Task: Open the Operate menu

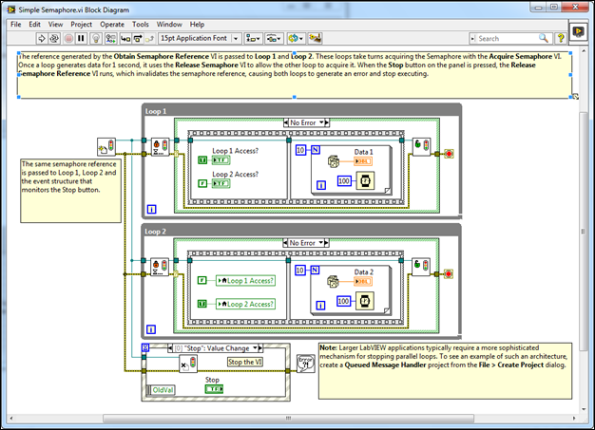Action: point(112,24)
